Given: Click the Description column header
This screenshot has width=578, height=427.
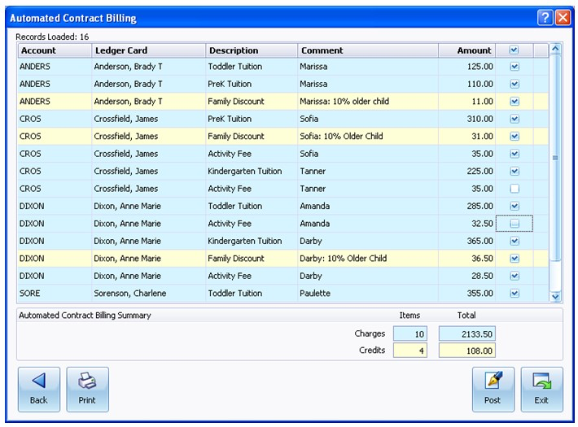Looking at the screenshot, I should [x=252, y=50].
